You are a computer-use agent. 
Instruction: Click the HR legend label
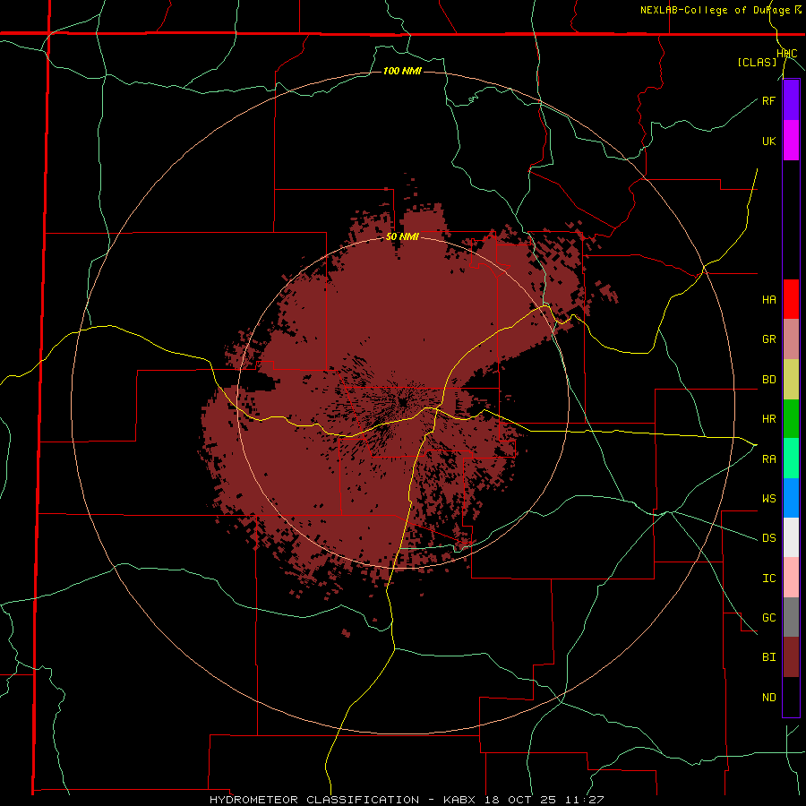[768, 419]
